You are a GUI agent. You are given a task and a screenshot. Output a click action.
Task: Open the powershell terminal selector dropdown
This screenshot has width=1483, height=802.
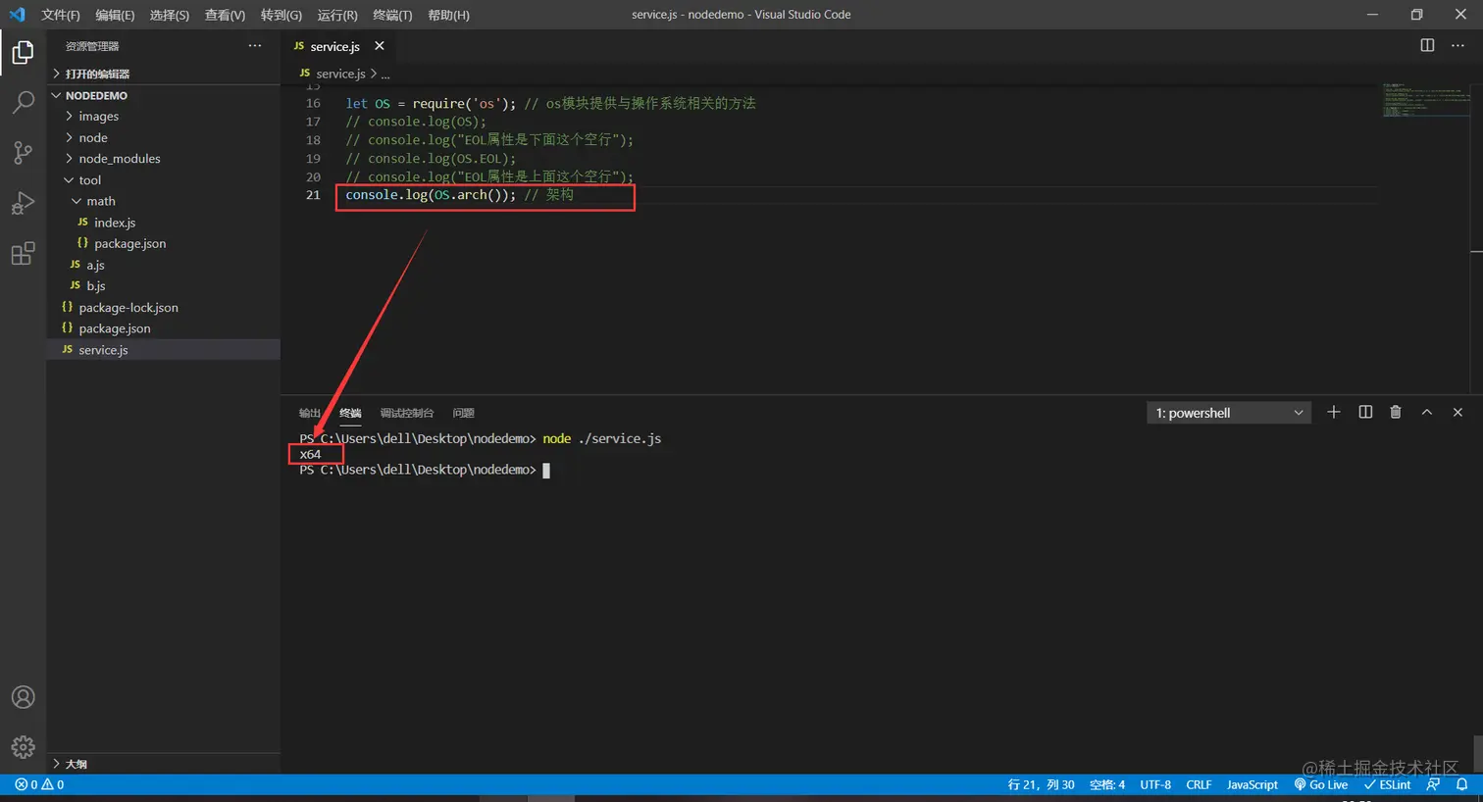coord(1229,413)
